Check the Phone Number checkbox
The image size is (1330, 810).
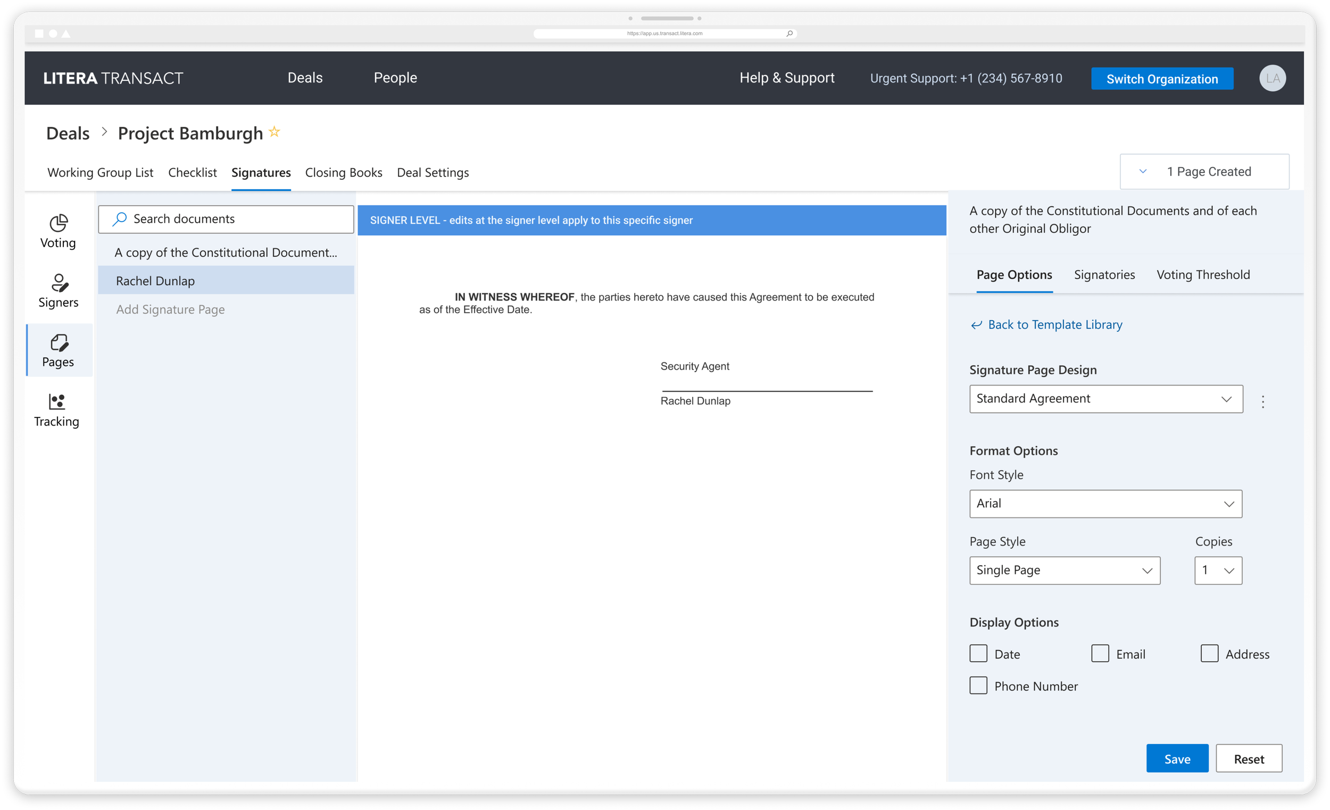click(x=978, y=686)
